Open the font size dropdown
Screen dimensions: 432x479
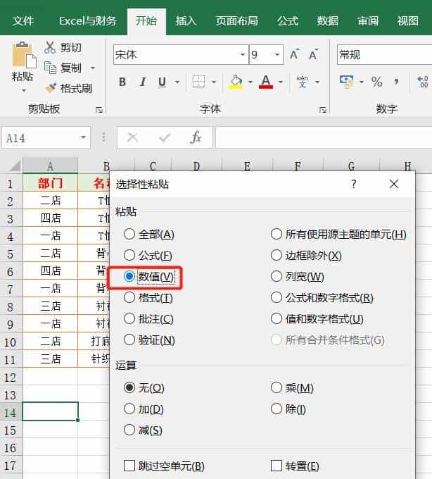(x=277, y=55)
